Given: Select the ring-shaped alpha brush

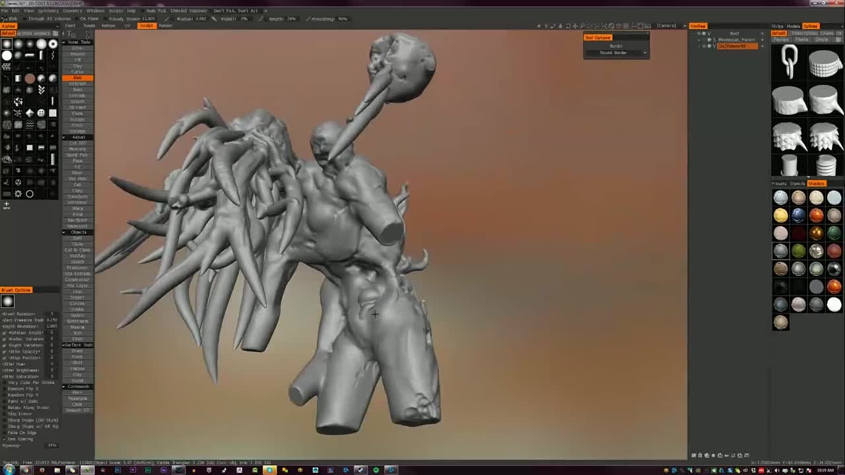Looking at the screenshot, I should pos(53,44).
